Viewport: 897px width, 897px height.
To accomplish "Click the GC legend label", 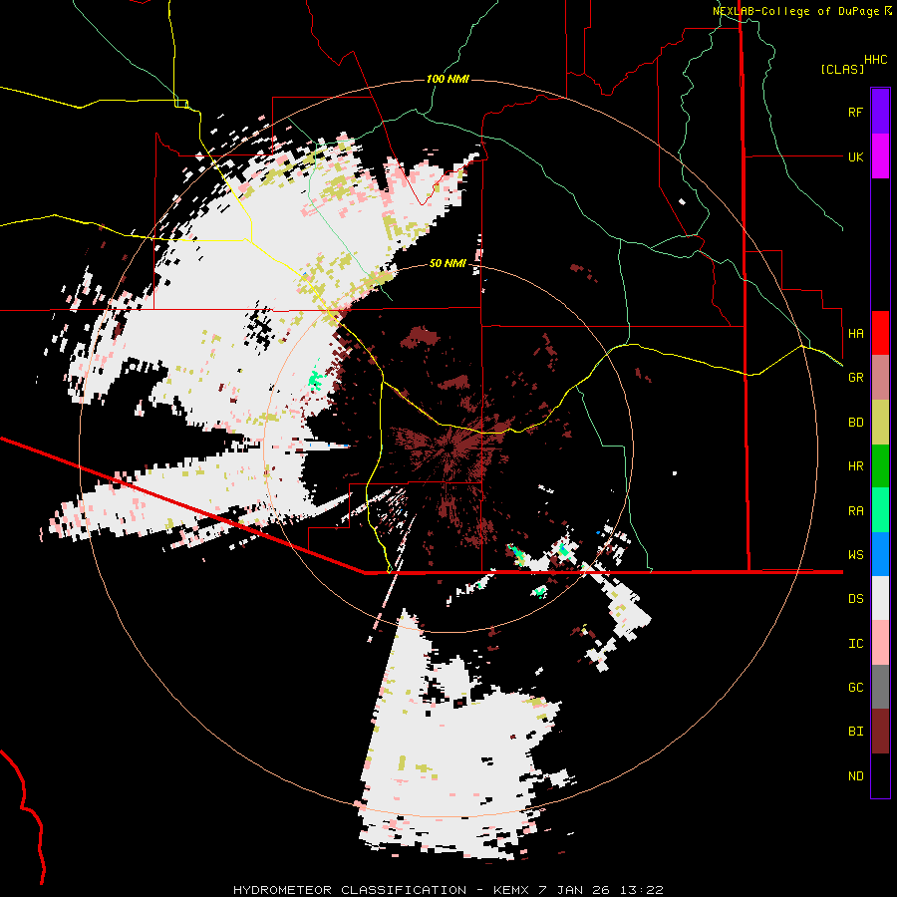I will coord(855,688).
